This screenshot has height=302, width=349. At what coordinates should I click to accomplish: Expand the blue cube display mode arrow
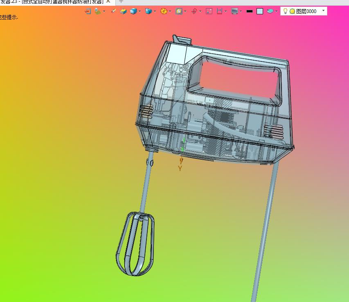tap(140, 11)
